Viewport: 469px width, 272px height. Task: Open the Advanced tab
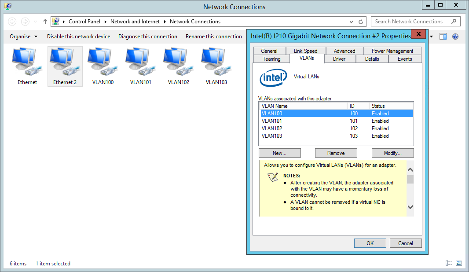coord(344,51)
